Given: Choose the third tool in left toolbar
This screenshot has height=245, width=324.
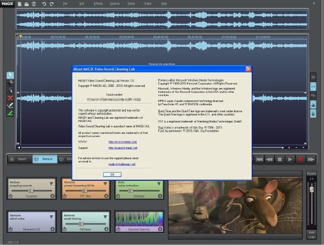Looking at the screenshot, I should (10, 91).
